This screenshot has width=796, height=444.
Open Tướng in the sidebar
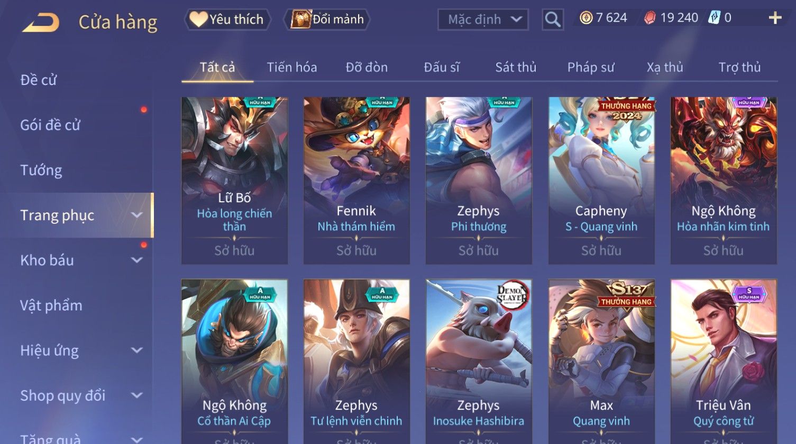[x=41, y=171]
